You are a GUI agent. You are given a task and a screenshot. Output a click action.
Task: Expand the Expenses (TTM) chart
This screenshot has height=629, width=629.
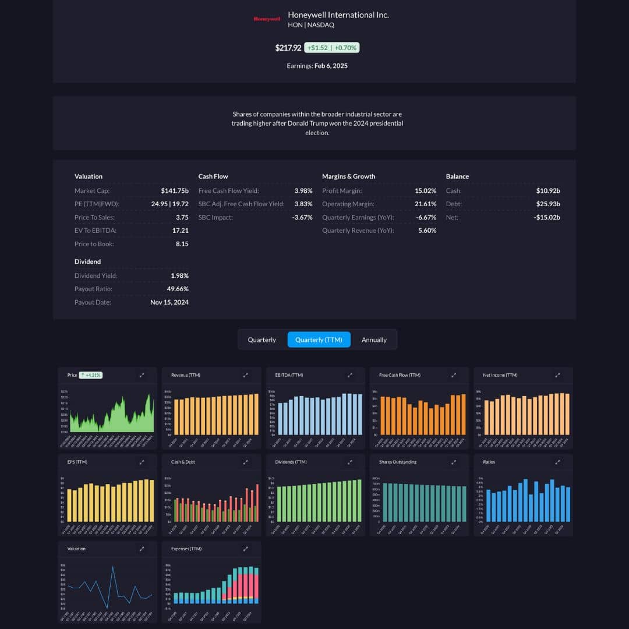(246, 549)
